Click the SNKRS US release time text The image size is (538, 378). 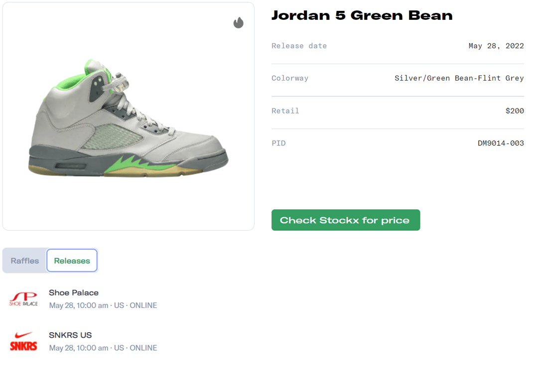coord(103,348)
